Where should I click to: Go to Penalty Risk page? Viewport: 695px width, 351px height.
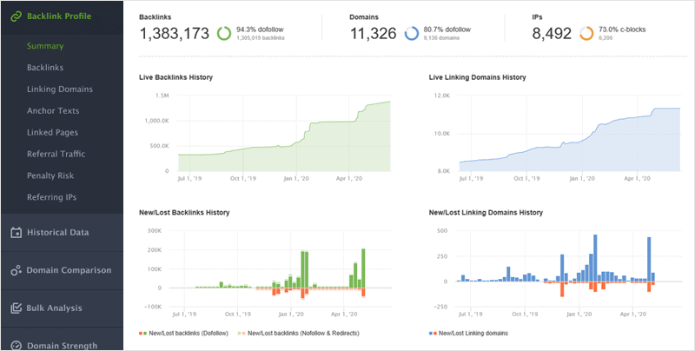click(50, 175)
